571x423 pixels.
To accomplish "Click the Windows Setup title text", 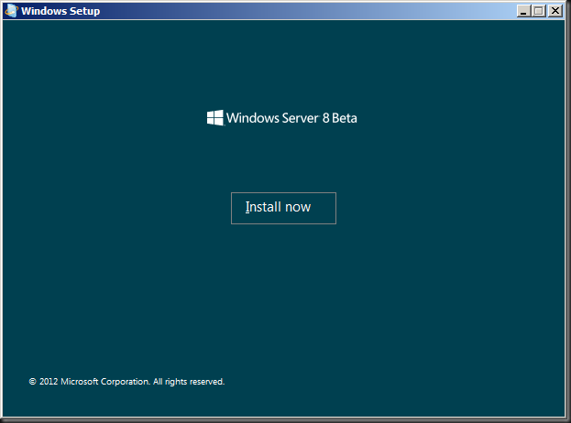I will 60,11.
